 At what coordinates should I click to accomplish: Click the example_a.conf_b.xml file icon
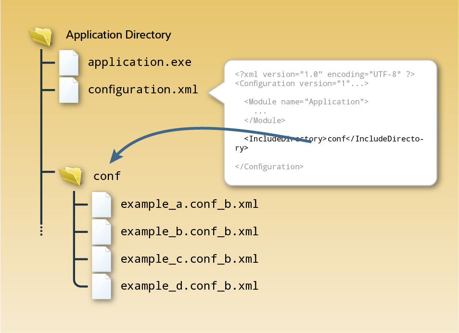pos(102,205)
